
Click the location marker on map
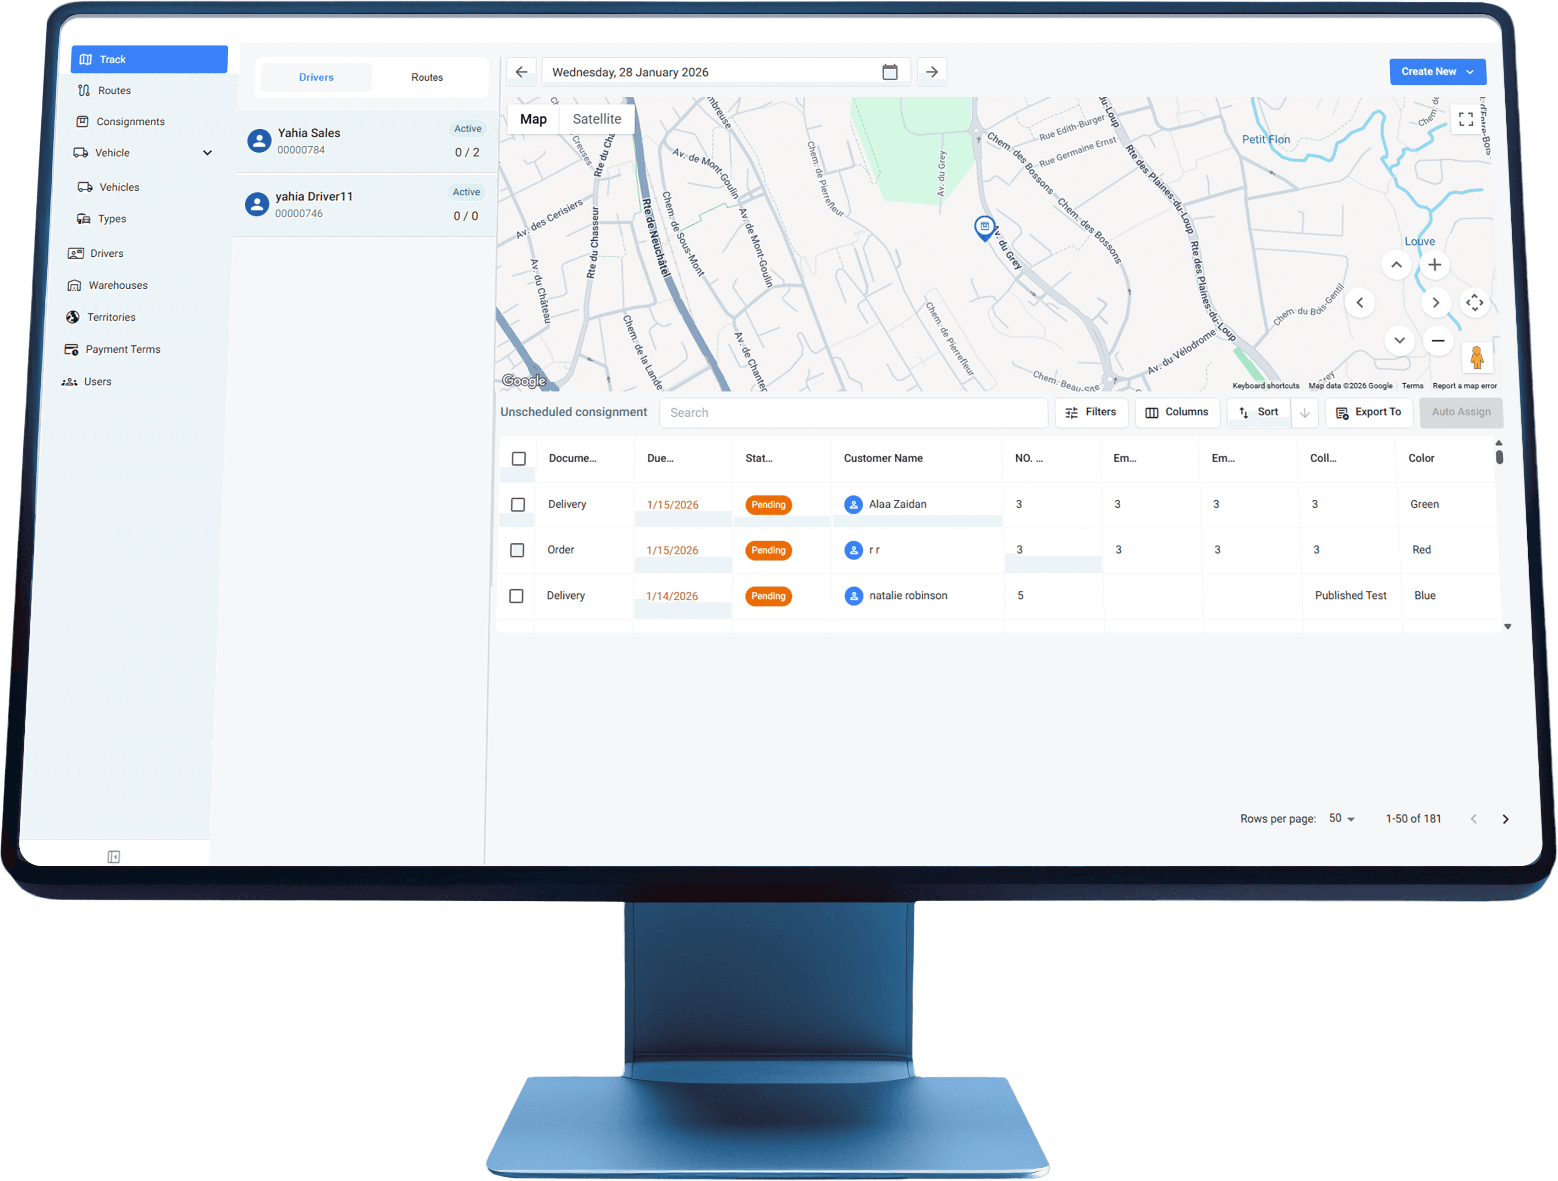click(984, 227)
